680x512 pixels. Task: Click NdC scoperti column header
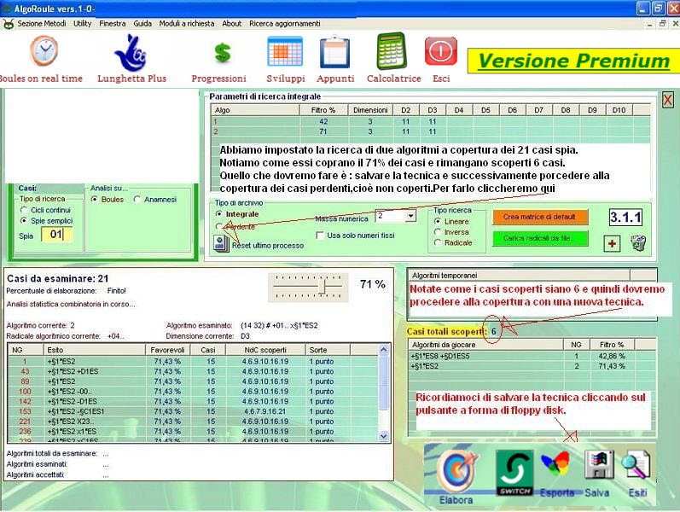coord(265,350)
